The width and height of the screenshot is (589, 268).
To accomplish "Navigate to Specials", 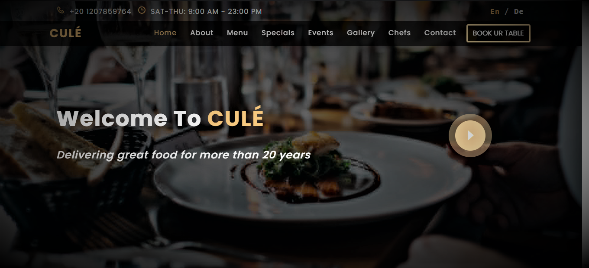I will click(278, 33).
